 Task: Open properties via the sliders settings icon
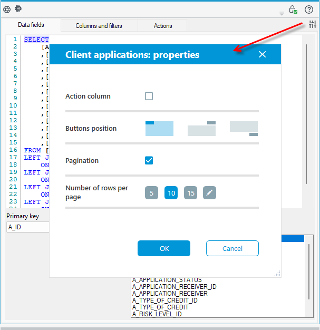[x=313, y=24]
